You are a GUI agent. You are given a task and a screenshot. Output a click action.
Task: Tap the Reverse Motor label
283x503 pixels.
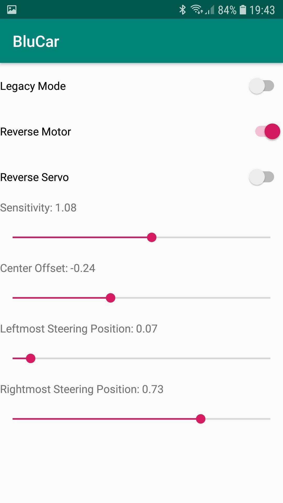[36, 132]
